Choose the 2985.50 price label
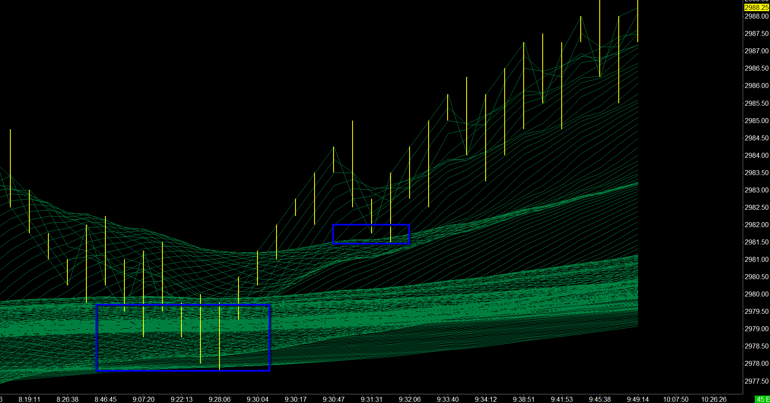Image resolution: width=770 pixels, height=403 pixels. tap(756, 103)
